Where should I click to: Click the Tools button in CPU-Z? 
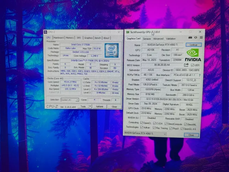[83, 106]
